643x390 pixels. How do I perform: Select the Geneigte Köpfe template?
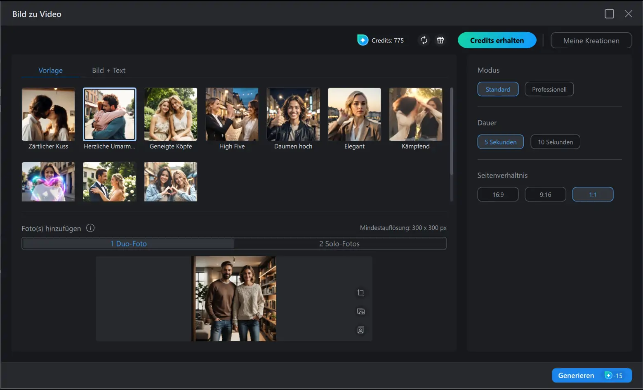pyautogui.click(x=171, y=119)
